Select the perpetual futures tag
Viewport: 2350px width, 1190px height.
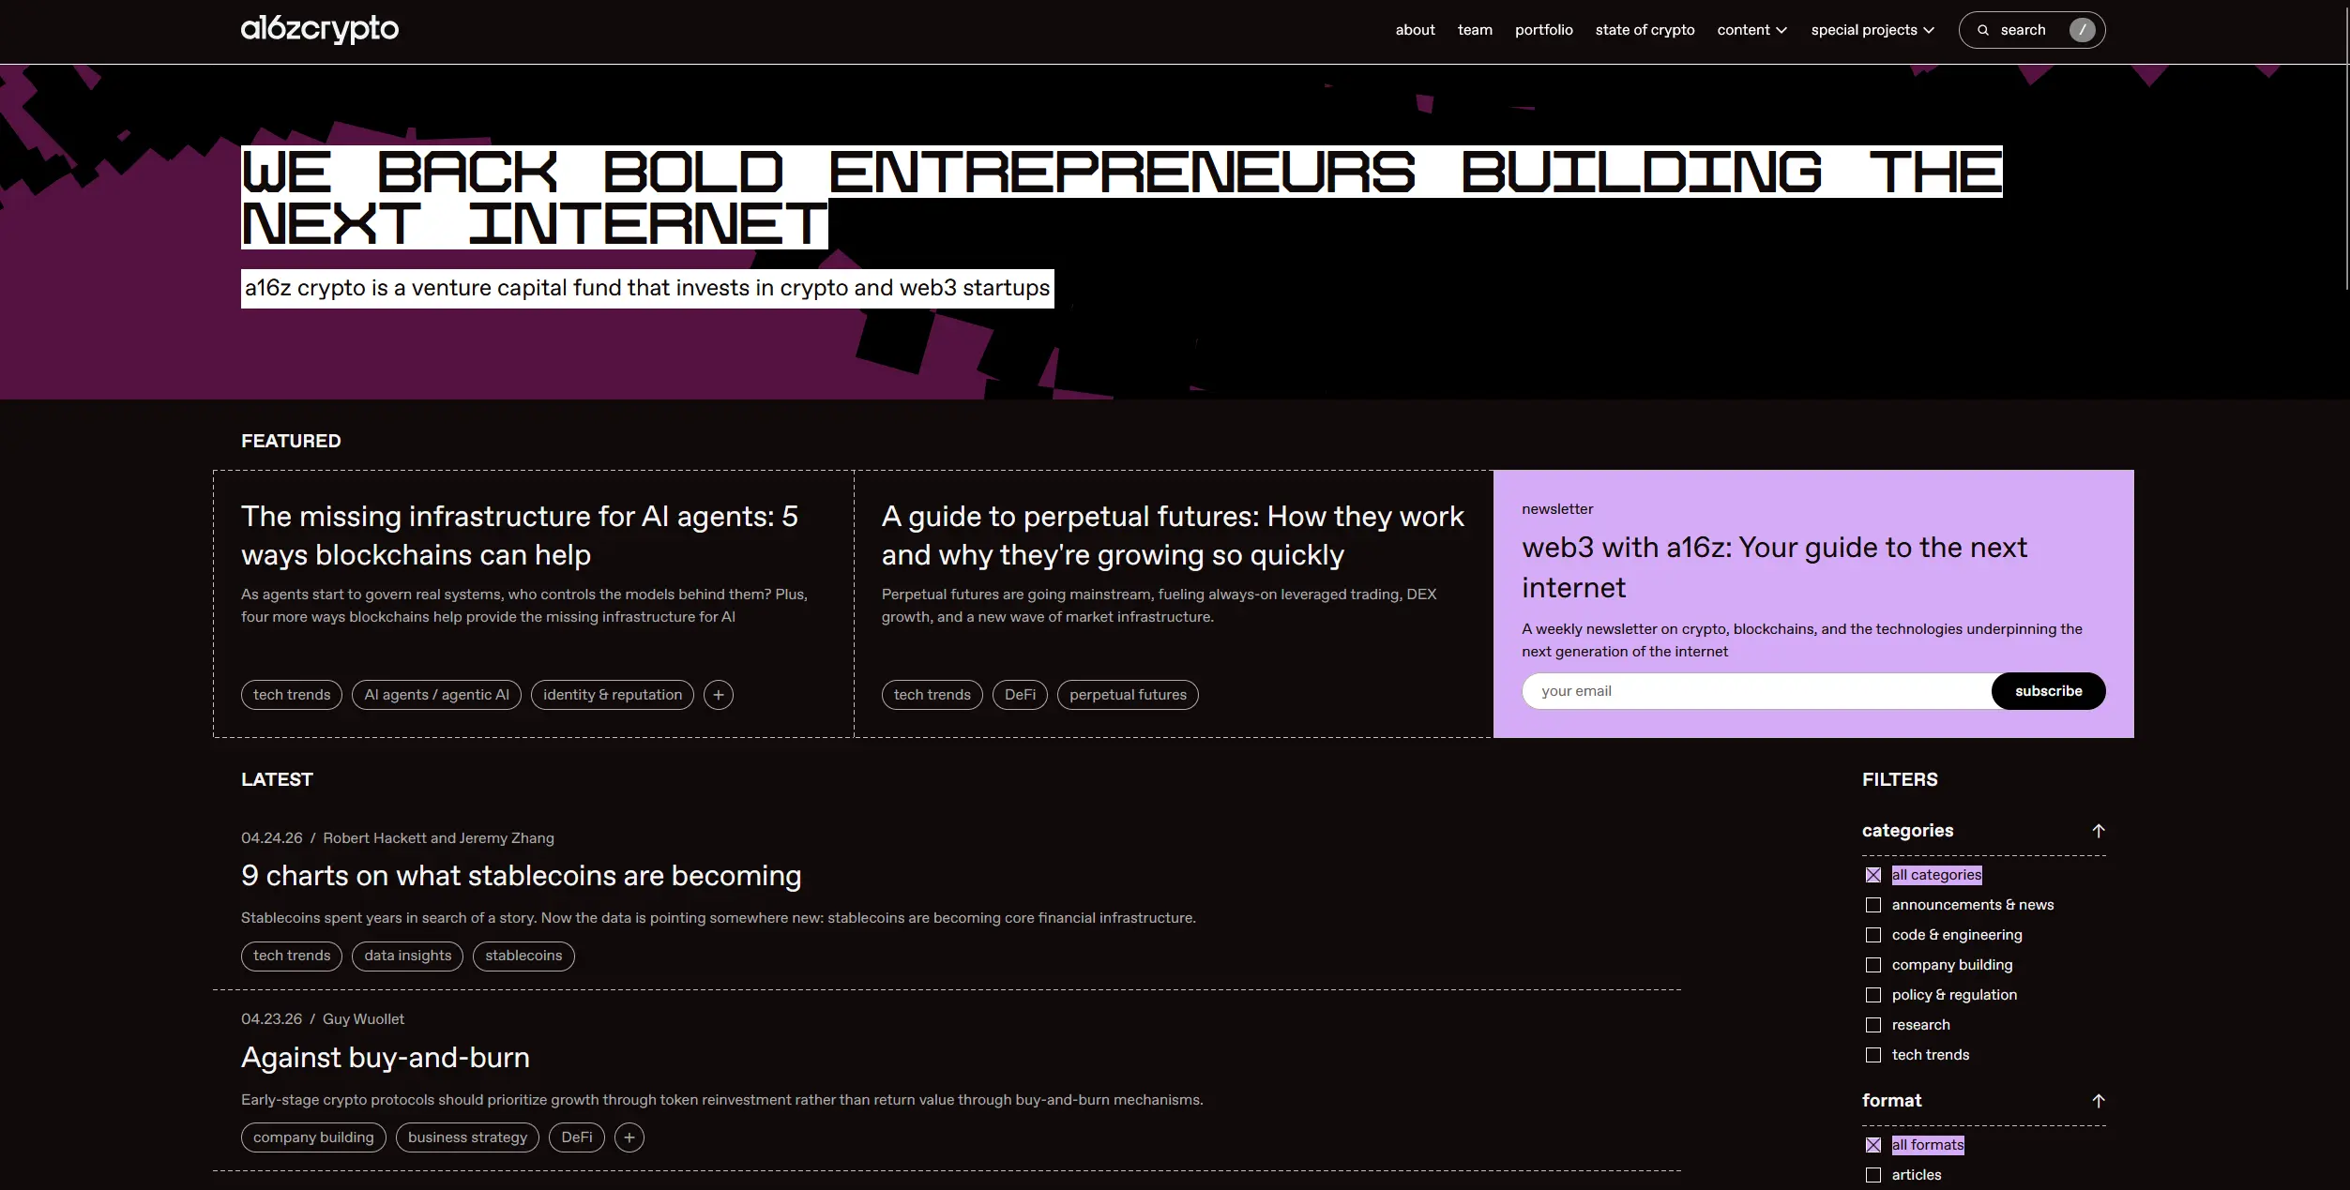pyautogui.click(x=1128, y=695)
